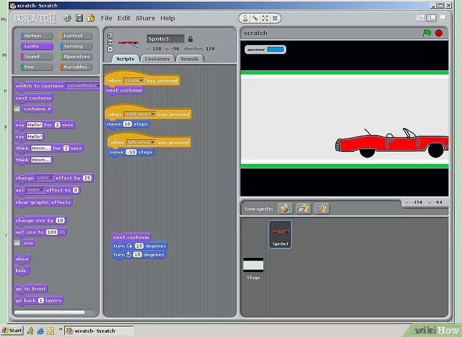
Task: Click the 10 value in move steps block
Action: point(128,124)
